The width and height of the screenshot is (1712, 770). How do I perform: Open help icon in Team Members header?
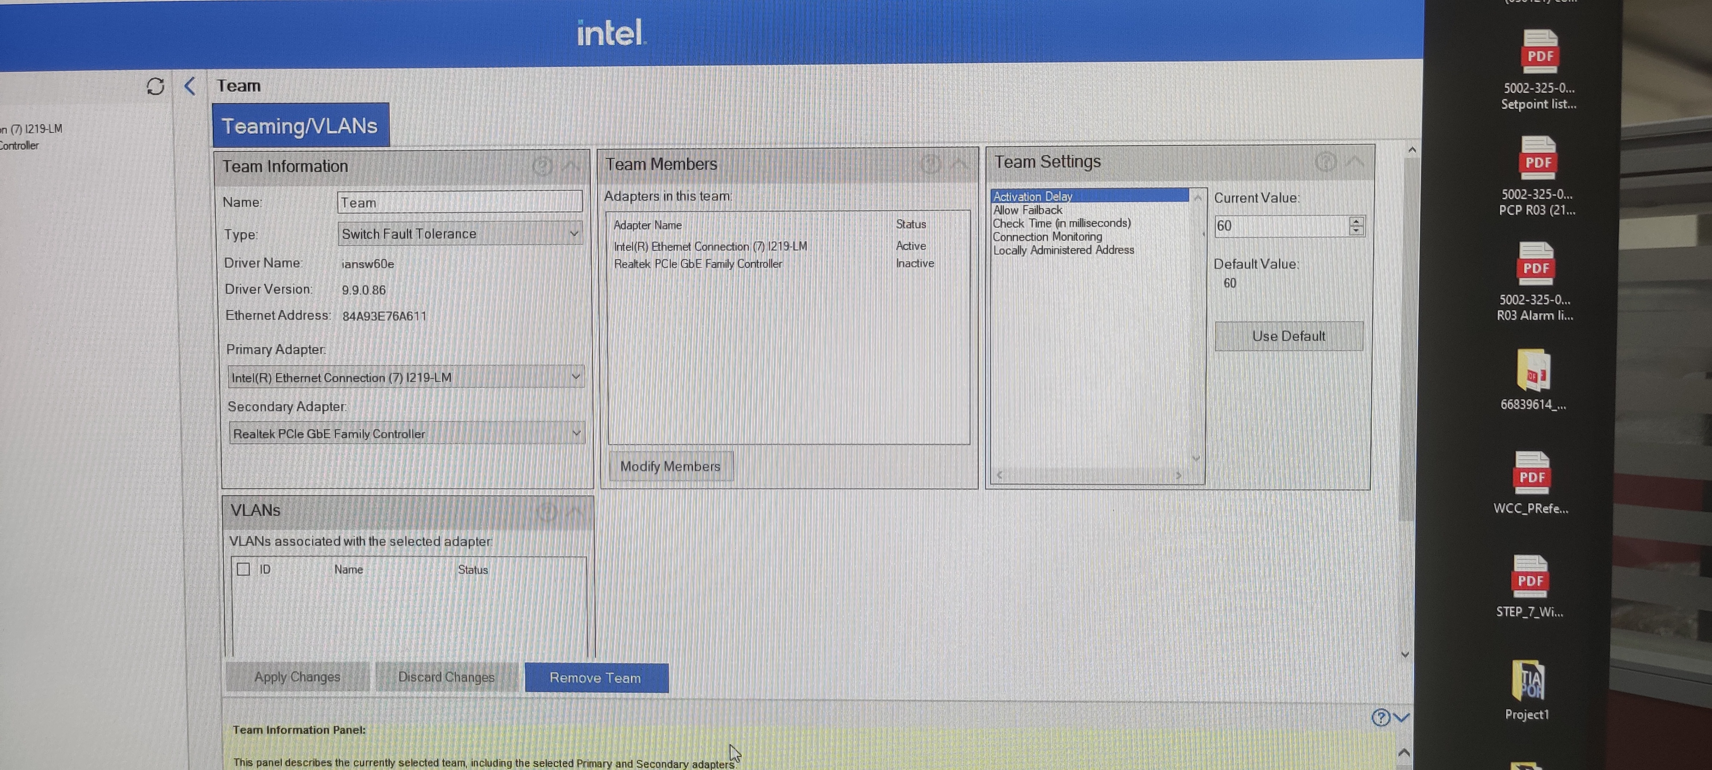(x=930, y=163)
